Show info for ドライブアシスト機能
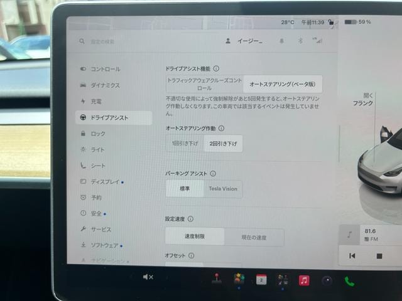The height and width of the screenshot is (301, 402). 216,68
